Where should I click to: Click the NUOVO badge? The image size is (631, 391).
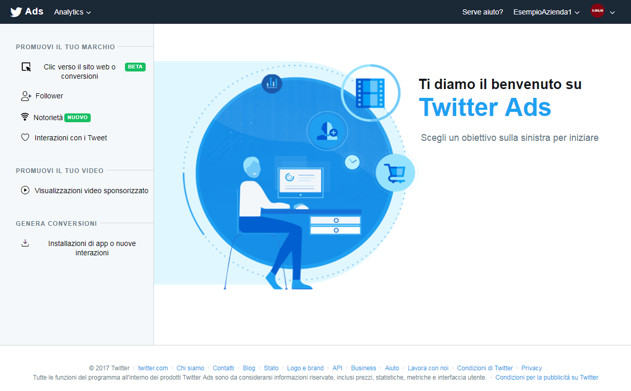[x=78, y=118]
